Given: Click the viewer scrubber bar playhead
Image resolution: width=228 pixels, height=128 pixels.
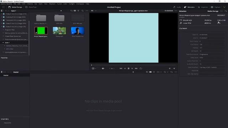Looking at the screenshot, I should point(92,65).
